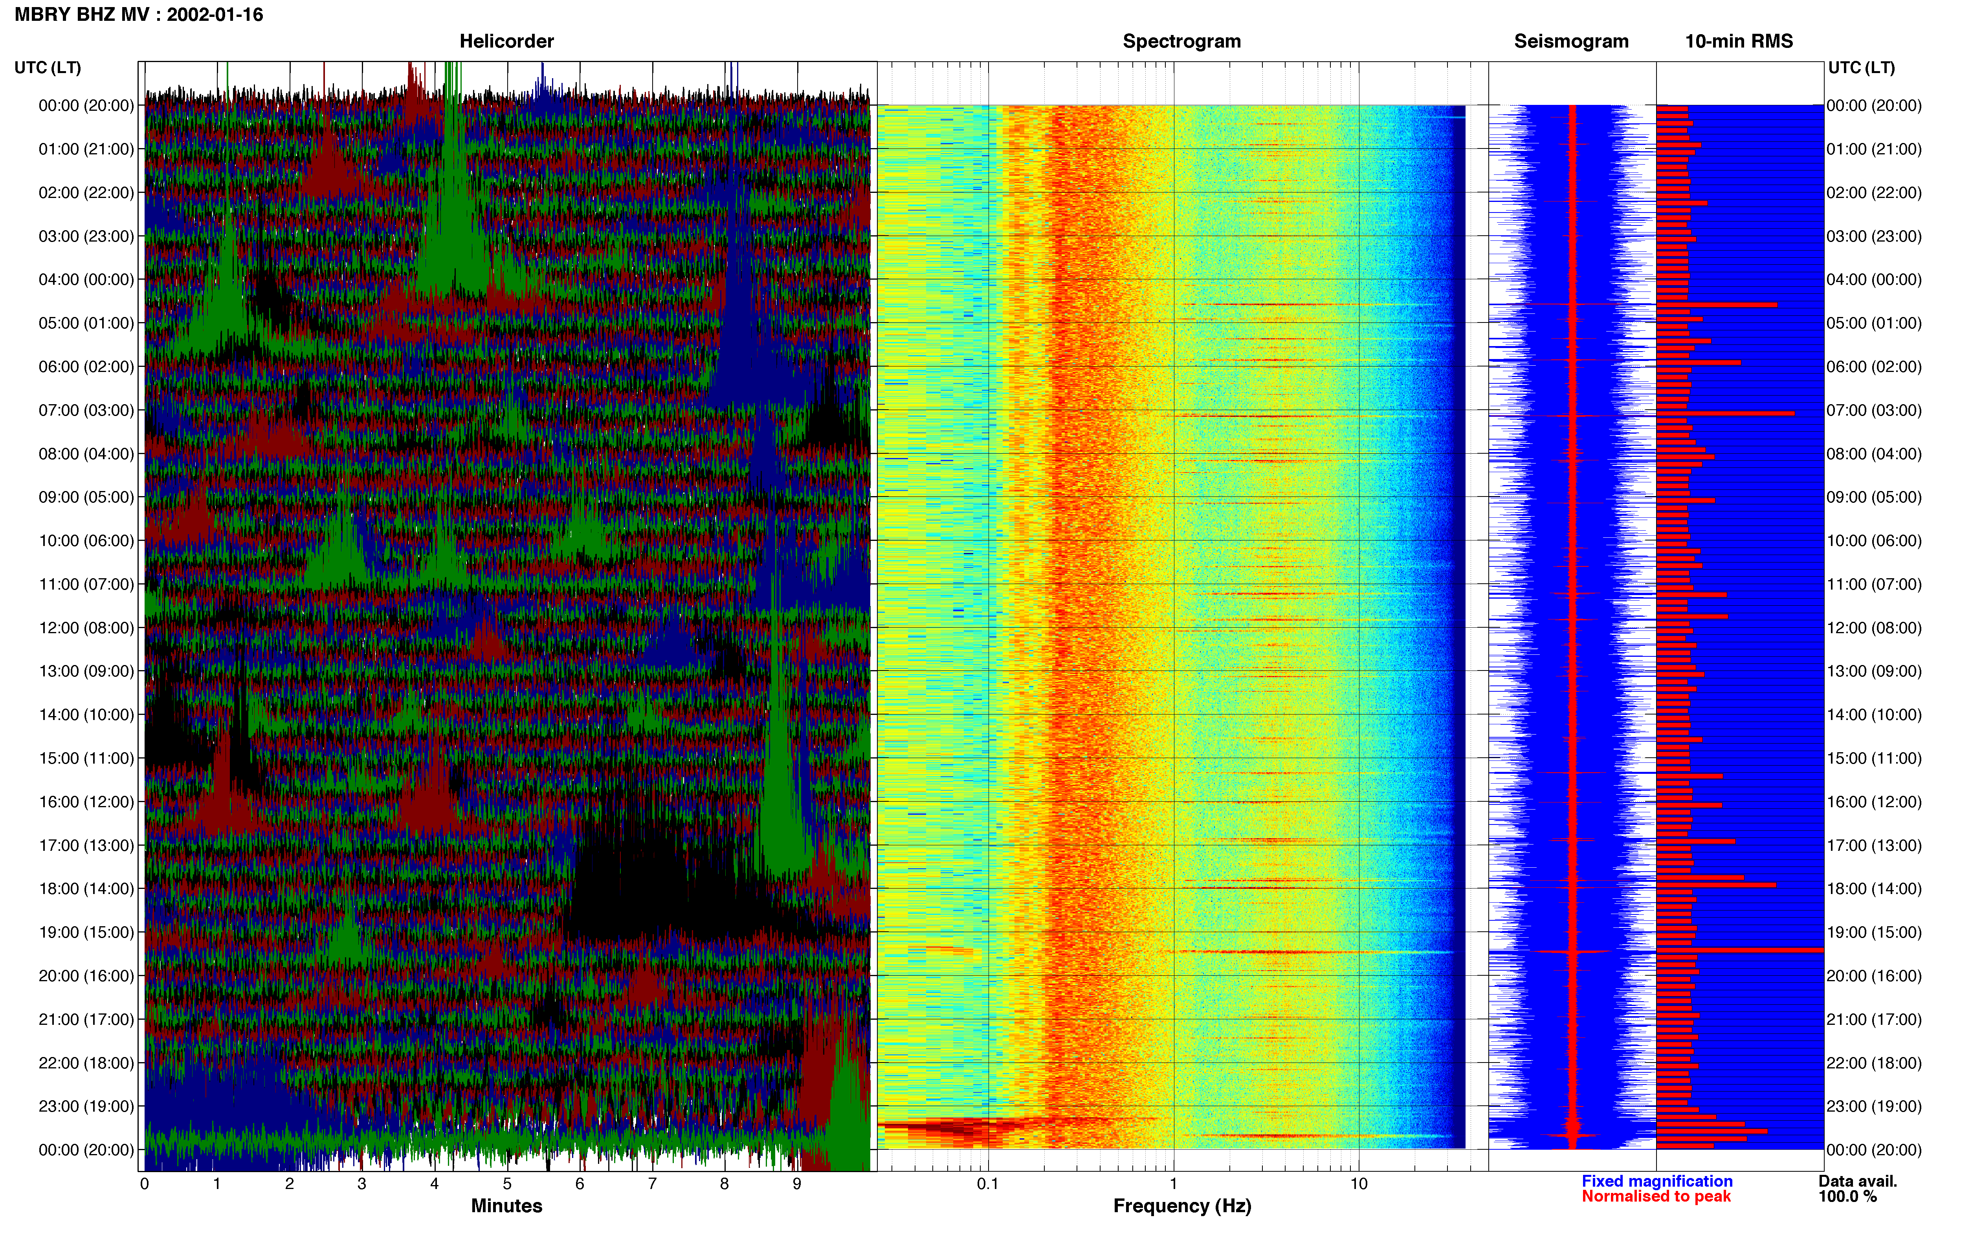Click the 'Spectrogram' panel heading

[1182, 42]
